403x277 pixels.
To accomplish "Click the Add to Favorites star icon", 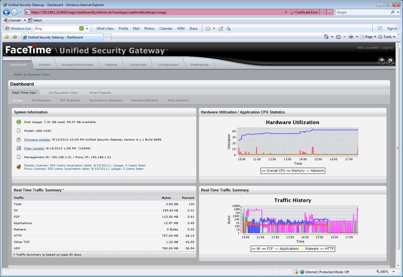I will (x=15, y=37).
